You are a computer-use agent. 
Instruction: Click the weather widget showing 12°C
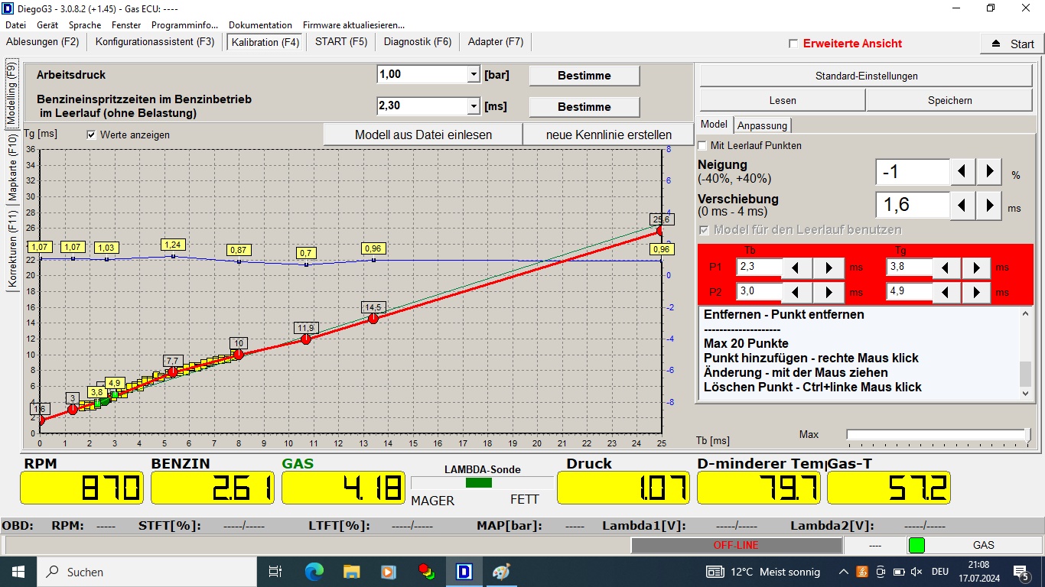[x=763, y=572]
